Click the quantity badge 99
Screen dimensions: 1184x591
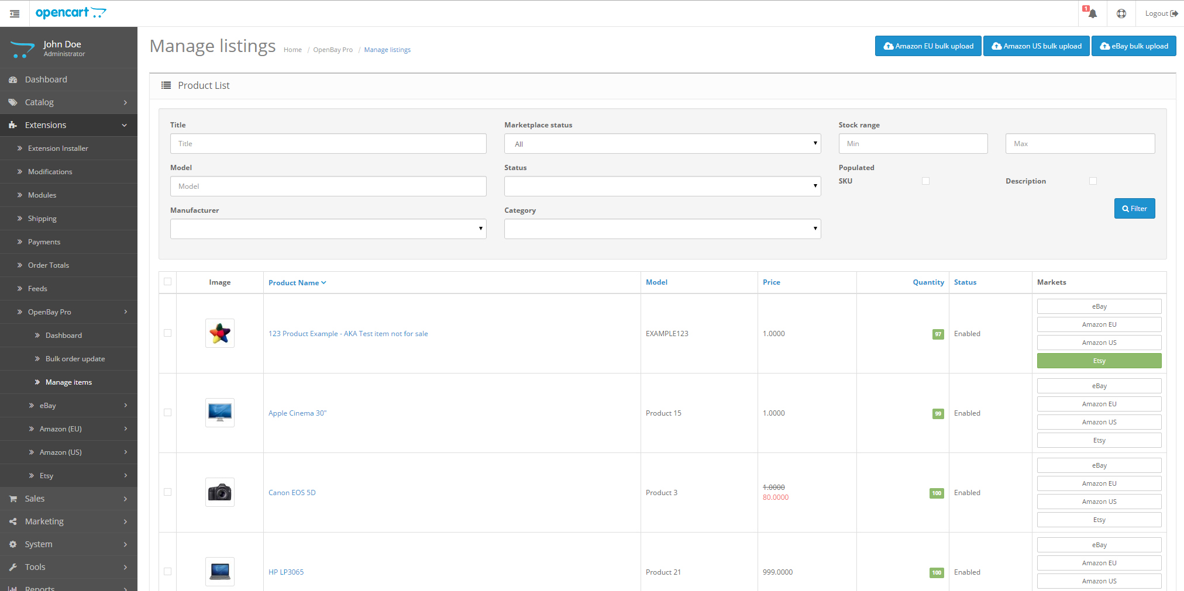(x=938, y=414)
